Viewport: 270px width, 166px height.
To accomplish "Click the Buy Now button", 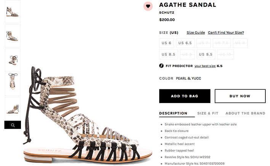I will [x=240, y=96].
